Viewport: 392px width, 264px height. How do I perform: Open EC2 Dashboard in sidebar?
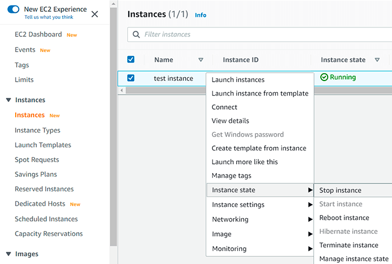[38, 34]
